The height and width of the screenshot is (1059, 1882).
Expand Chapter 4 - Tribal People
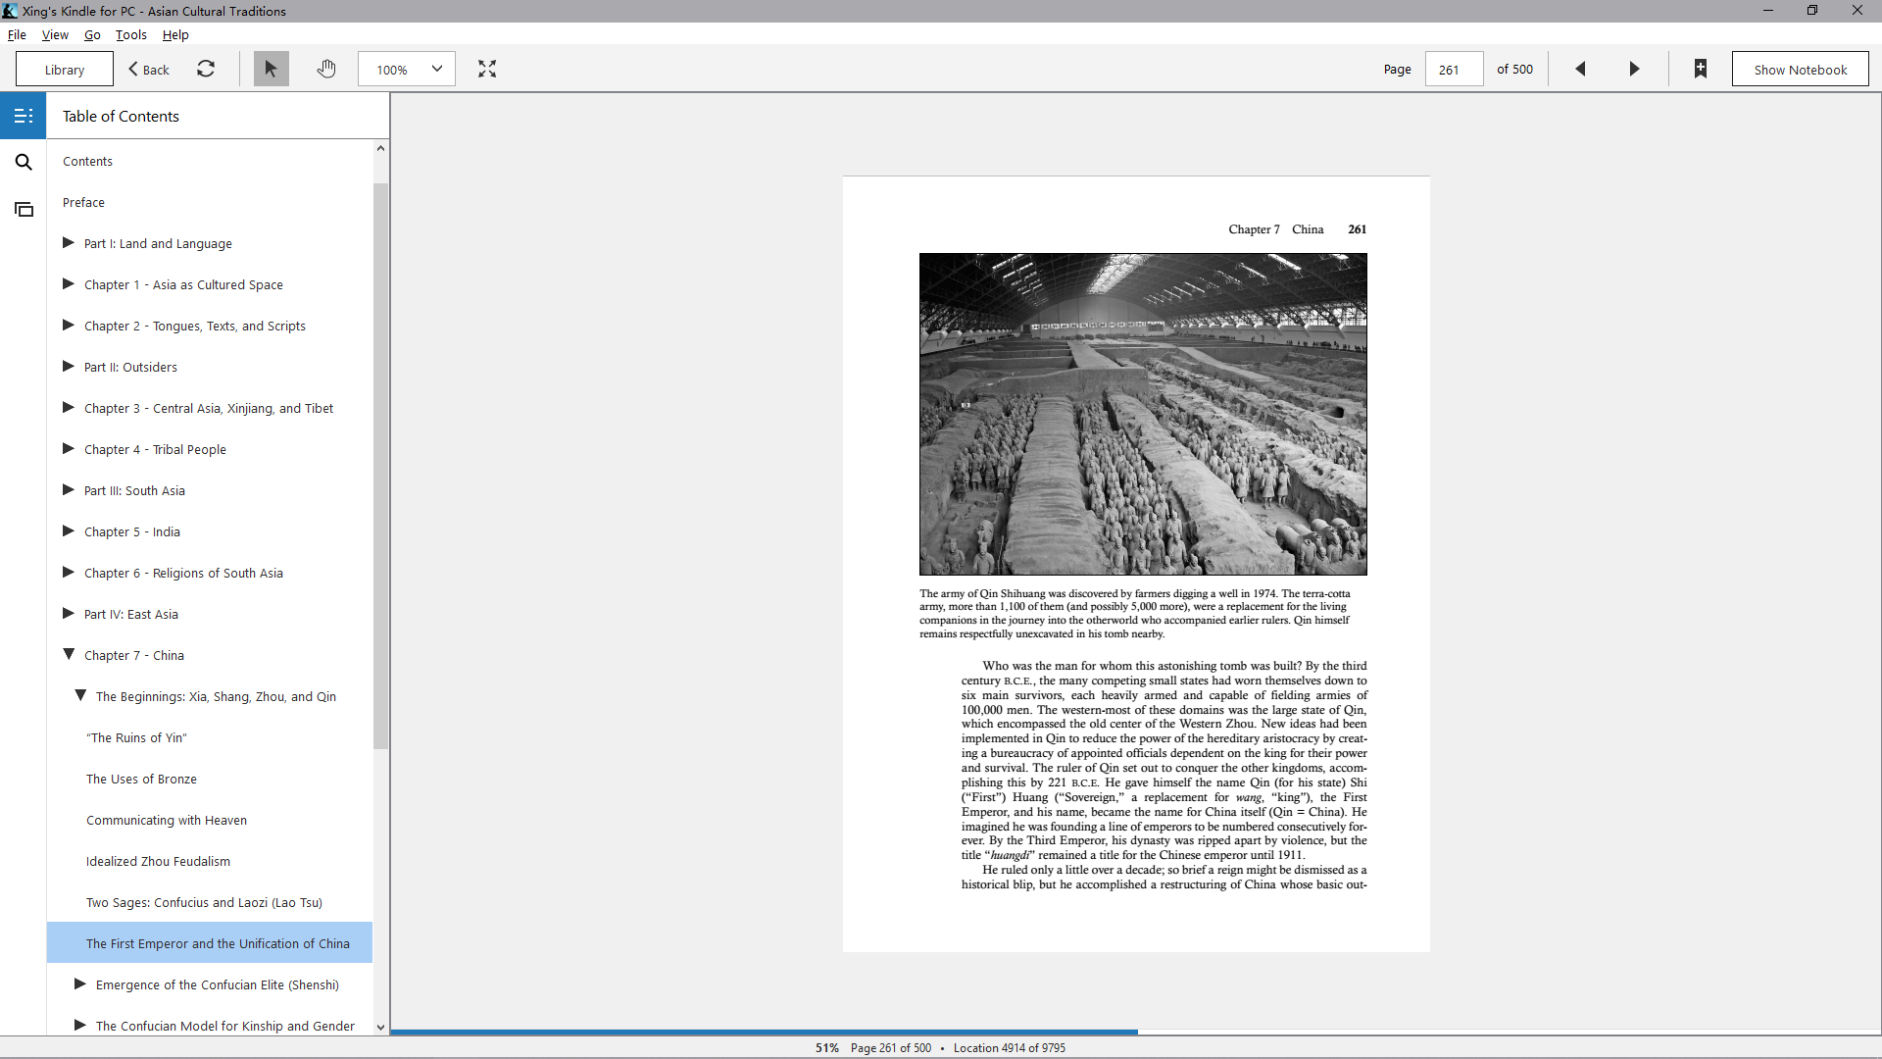[69, 449]
